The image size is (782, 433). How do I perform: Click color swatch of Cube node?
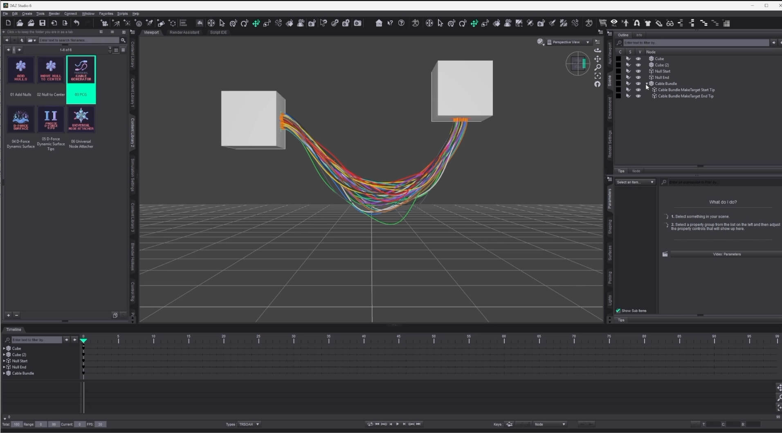(618, 59)
